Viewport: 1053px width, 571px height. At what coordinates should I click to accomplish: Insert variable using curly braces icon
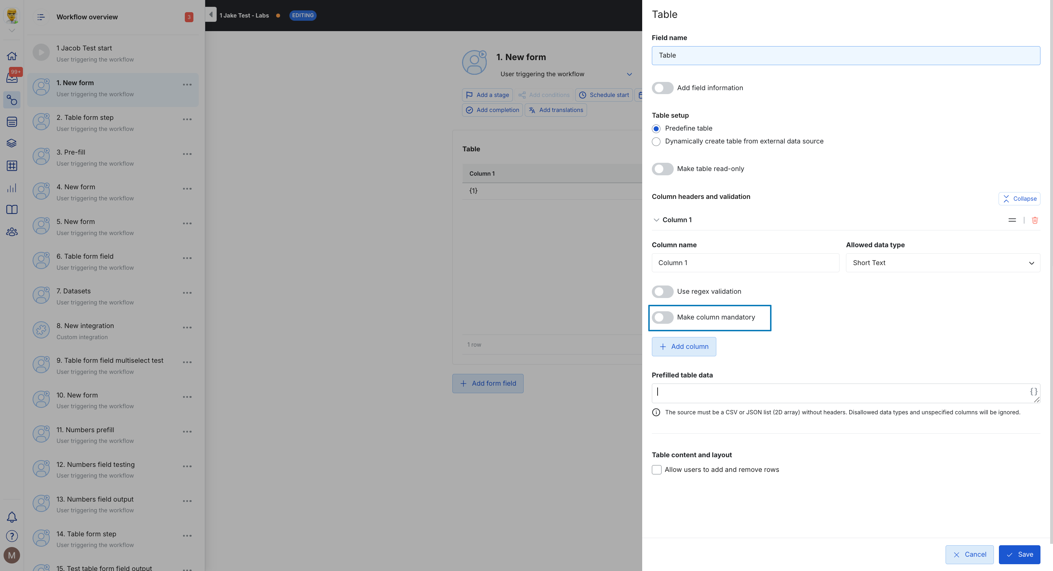(1033, 391)
